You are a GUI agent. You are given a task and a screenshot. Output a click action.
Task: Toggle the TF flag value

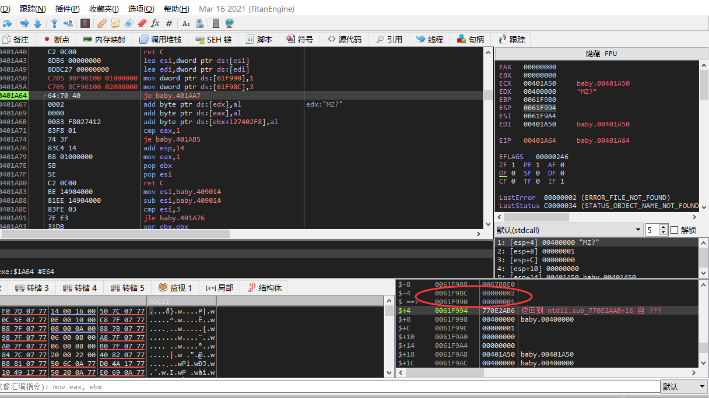[x=538, y=181]
